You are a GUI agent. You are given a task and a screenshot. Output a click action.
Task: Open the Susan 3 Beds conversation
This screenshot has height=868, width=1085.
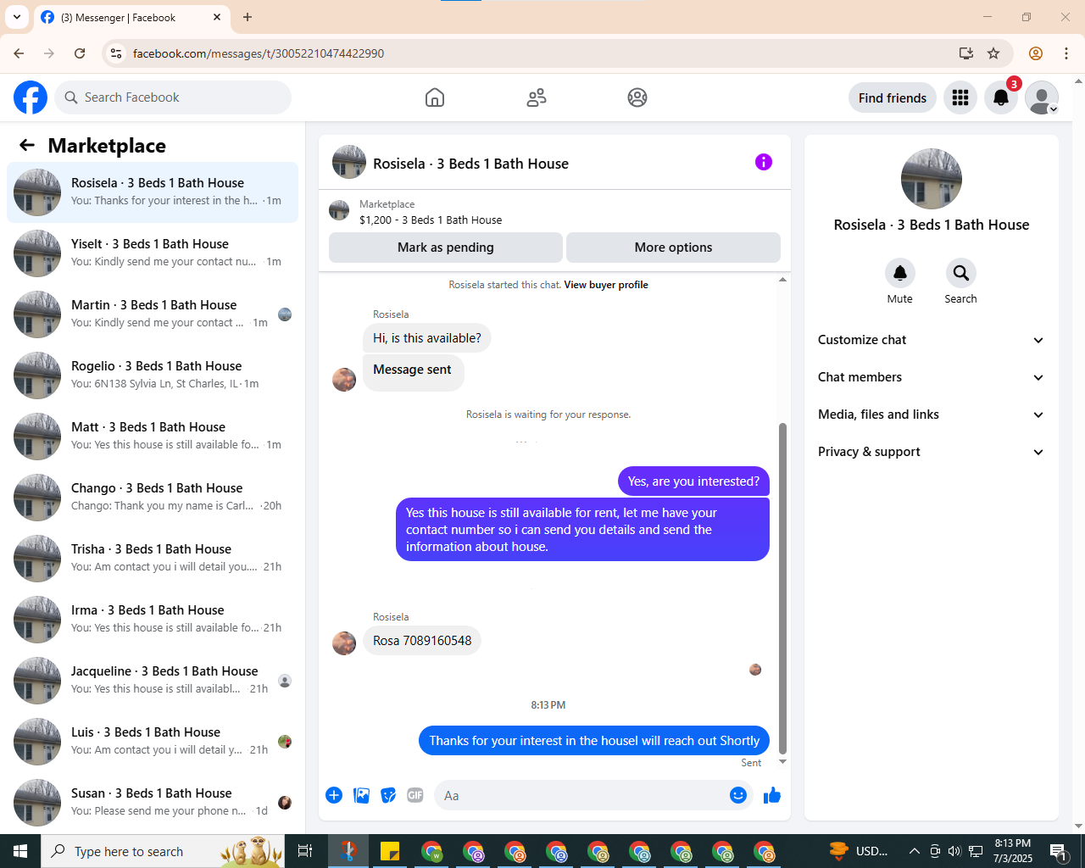(x=153, y=803)
